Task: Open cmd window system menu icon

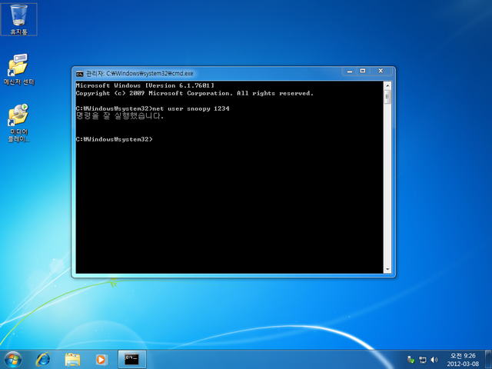Action: (79, 72)
